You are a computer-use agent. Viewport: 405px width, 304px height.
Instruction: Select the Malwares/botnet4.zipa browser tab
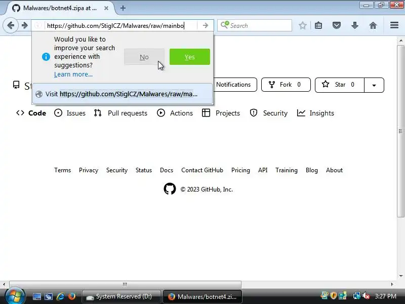[59, 8]
